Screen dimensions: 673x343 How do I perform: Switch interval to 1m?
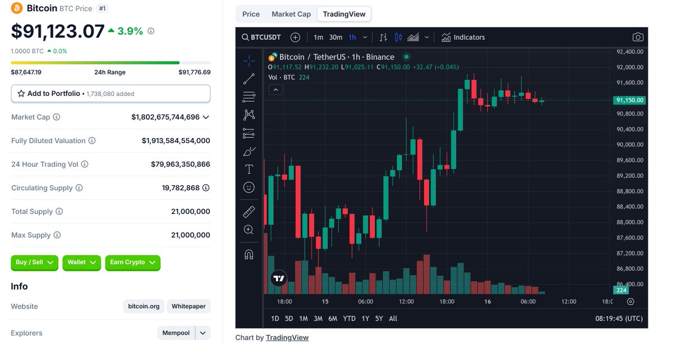(x=319, y=38)
